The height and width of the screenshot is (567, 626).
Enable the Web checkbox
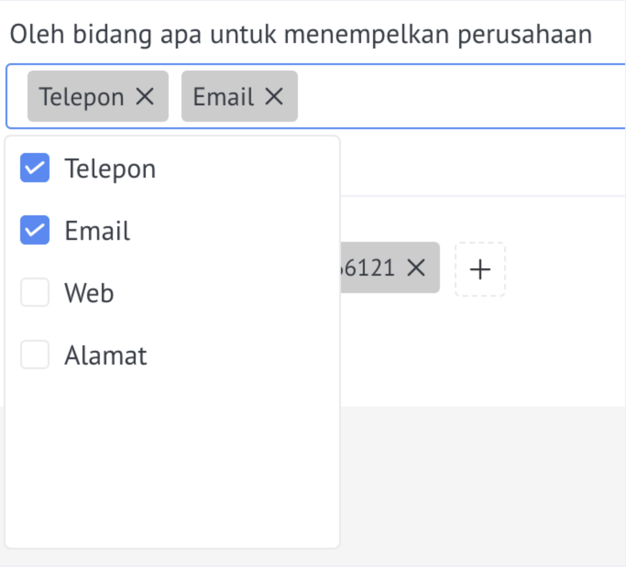point(35,292)
